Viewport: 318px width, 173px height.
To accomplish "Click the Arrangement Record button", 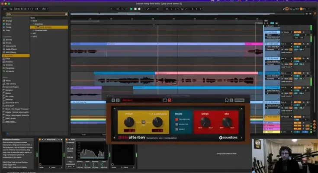I will click(x=139, y=9).
